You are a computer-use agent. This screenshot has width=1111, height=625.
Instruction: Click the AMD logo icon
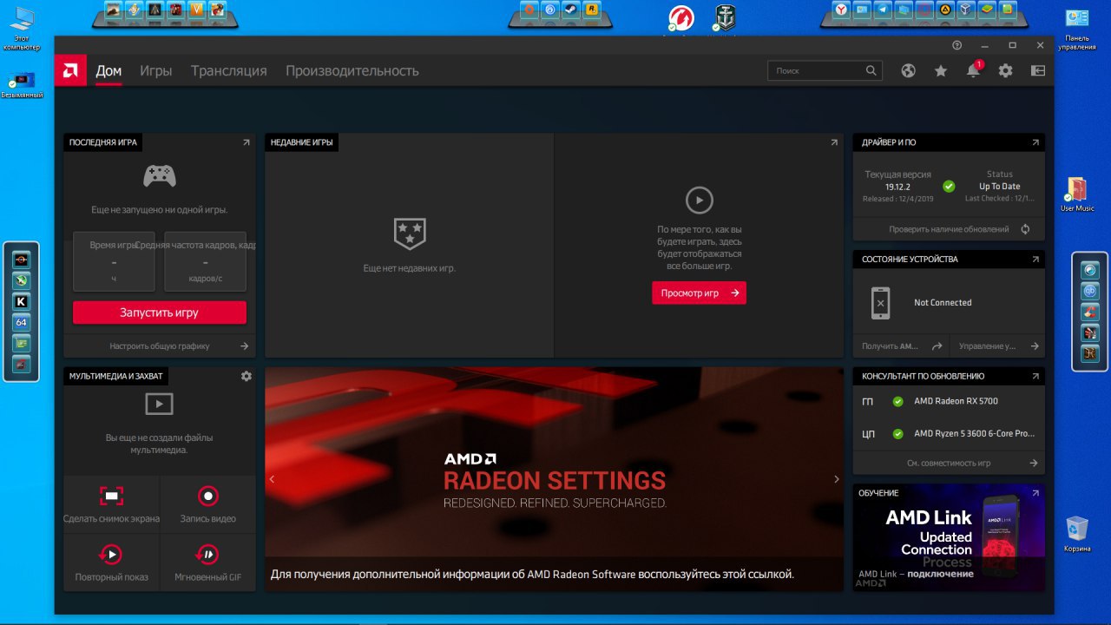70,70
